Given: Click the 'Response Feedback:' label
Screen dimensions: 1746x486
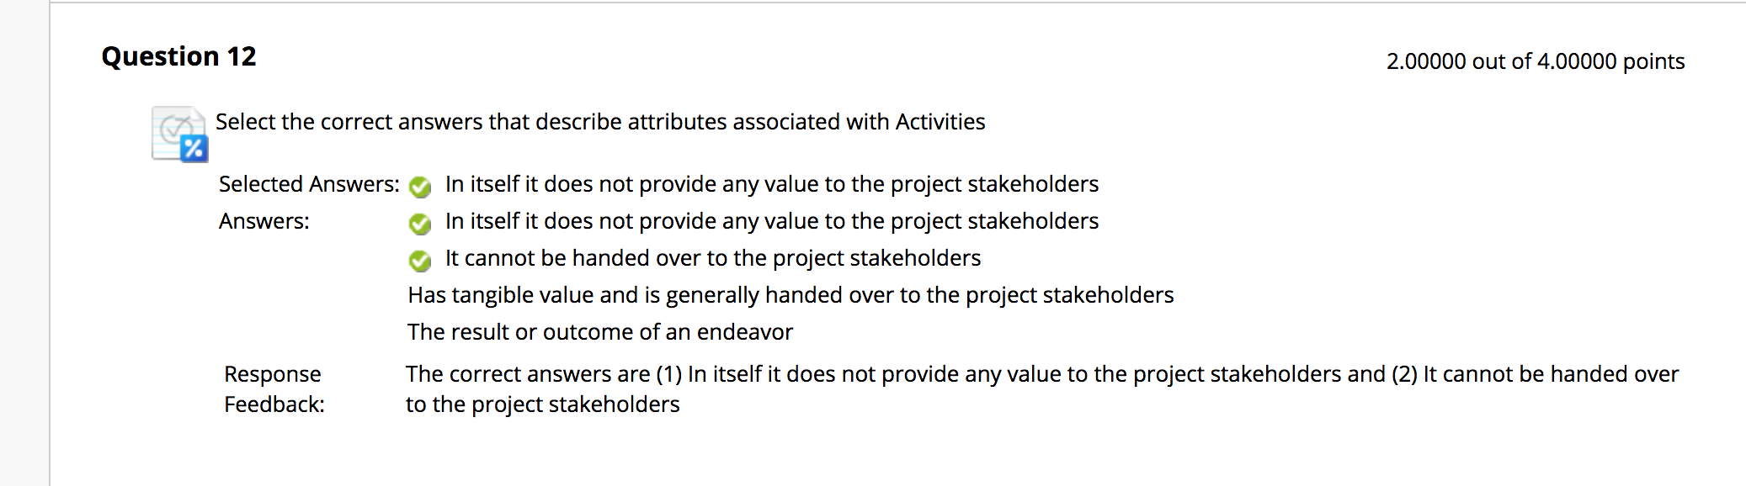Looking at the screenshot, I should click(274, 388).
